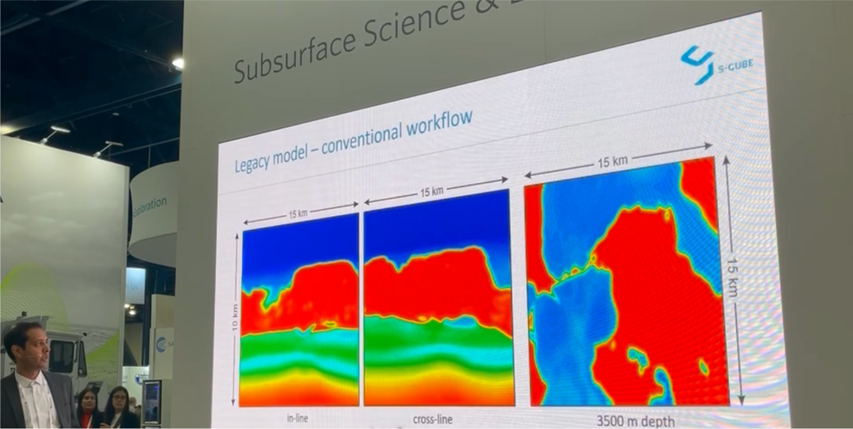The height and width of the screenshot is (429, 853).
Task: Click the 'in-line' caption
Action: coord(297,418)
